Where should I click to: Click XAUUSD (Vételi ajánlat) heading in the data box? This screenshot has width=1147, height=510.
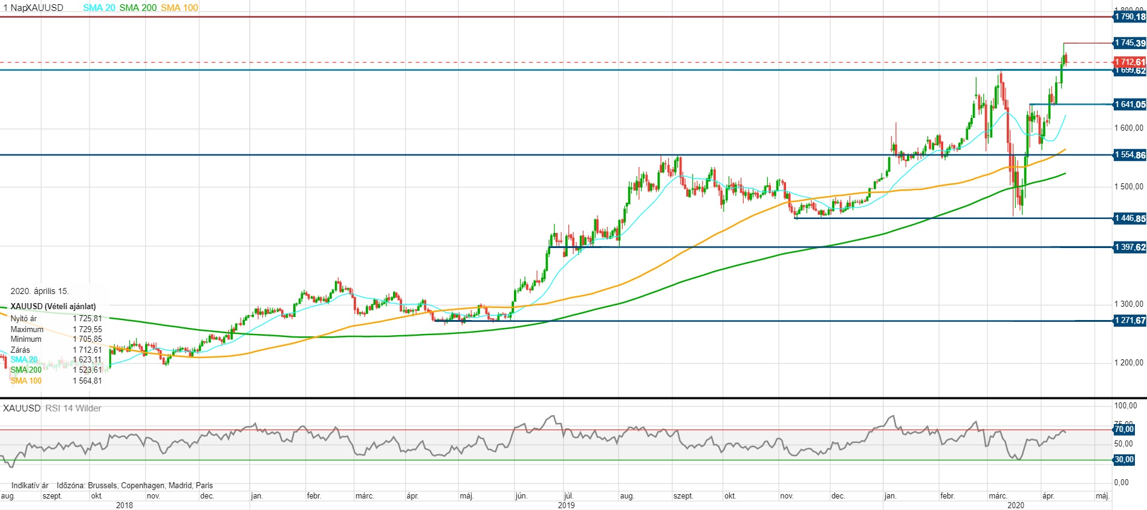pyautogui.click(x=53, y=306)
